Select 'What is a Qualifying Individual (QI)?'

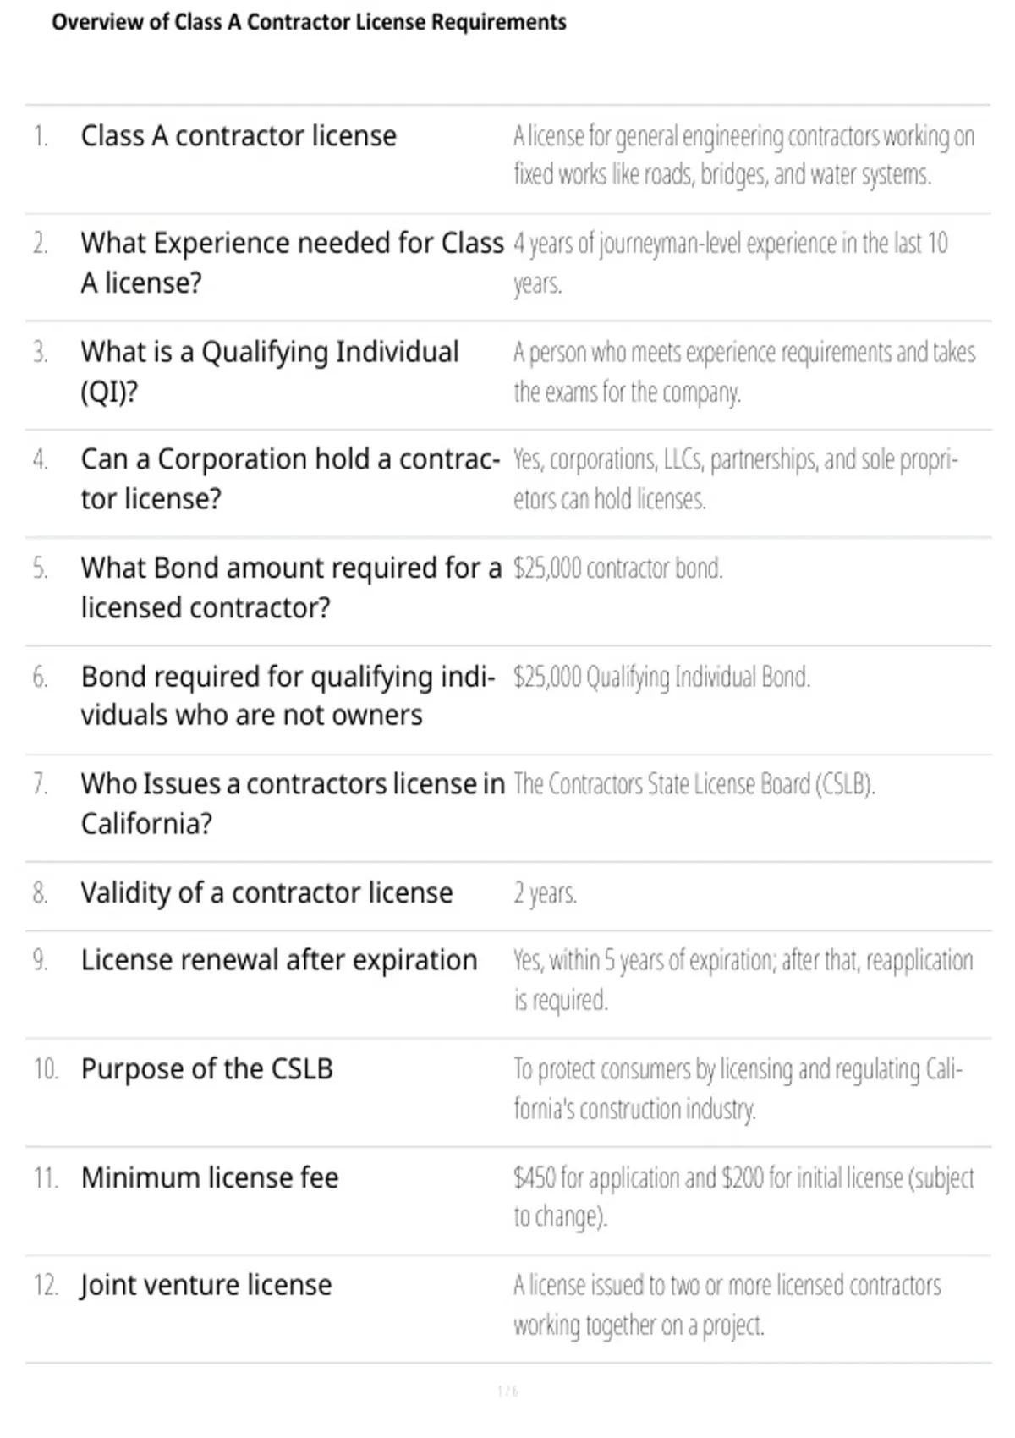(x=270, y=371)
